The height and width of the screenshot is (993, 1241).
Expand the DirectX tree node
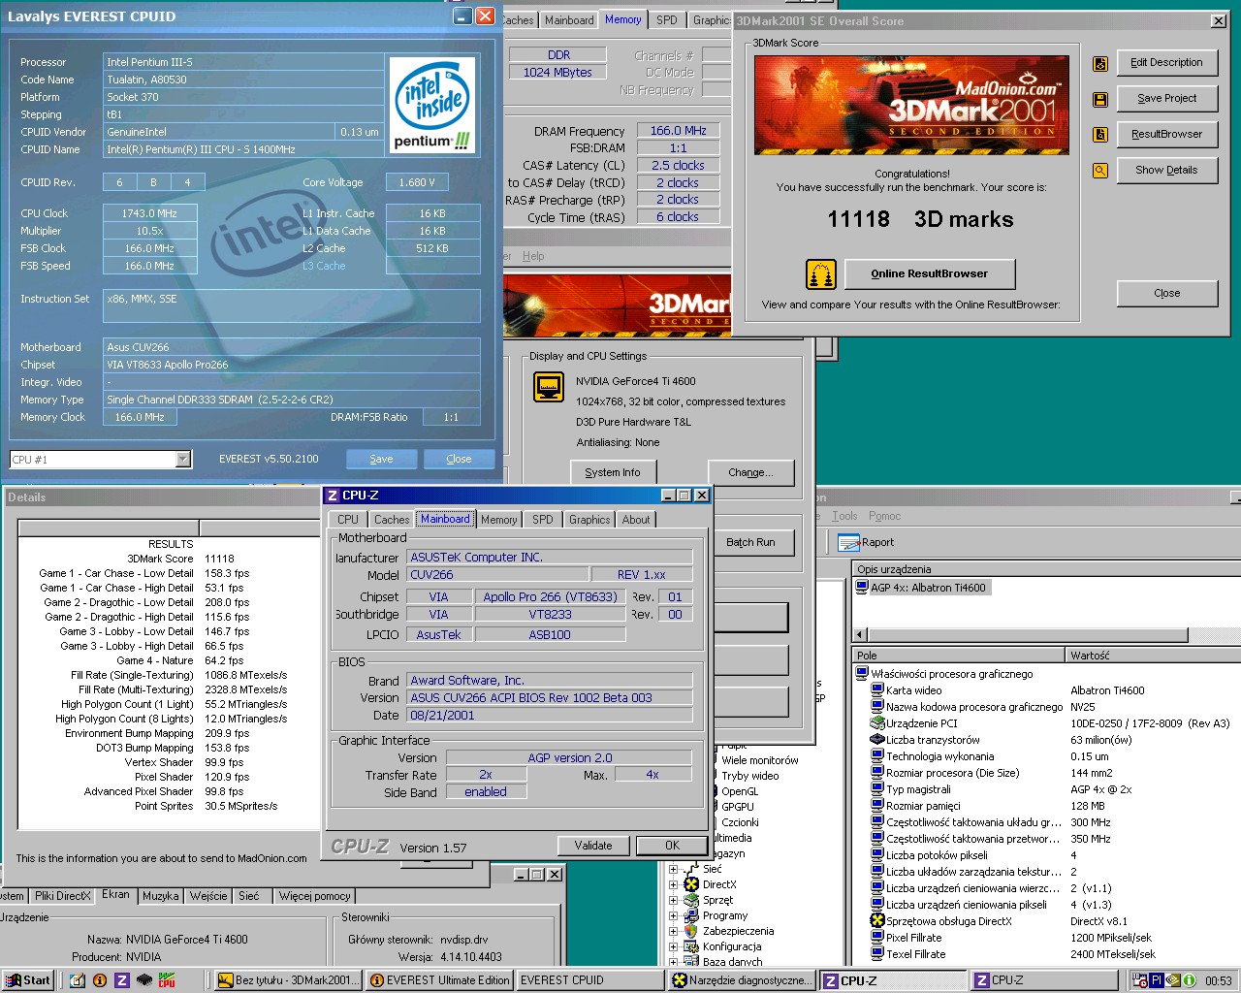pos(673,885)
